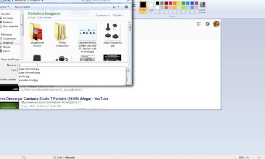Choose pulsador-smd.jpg from autocomplete list
Screen dimensions: 265x159
[28, 80]
